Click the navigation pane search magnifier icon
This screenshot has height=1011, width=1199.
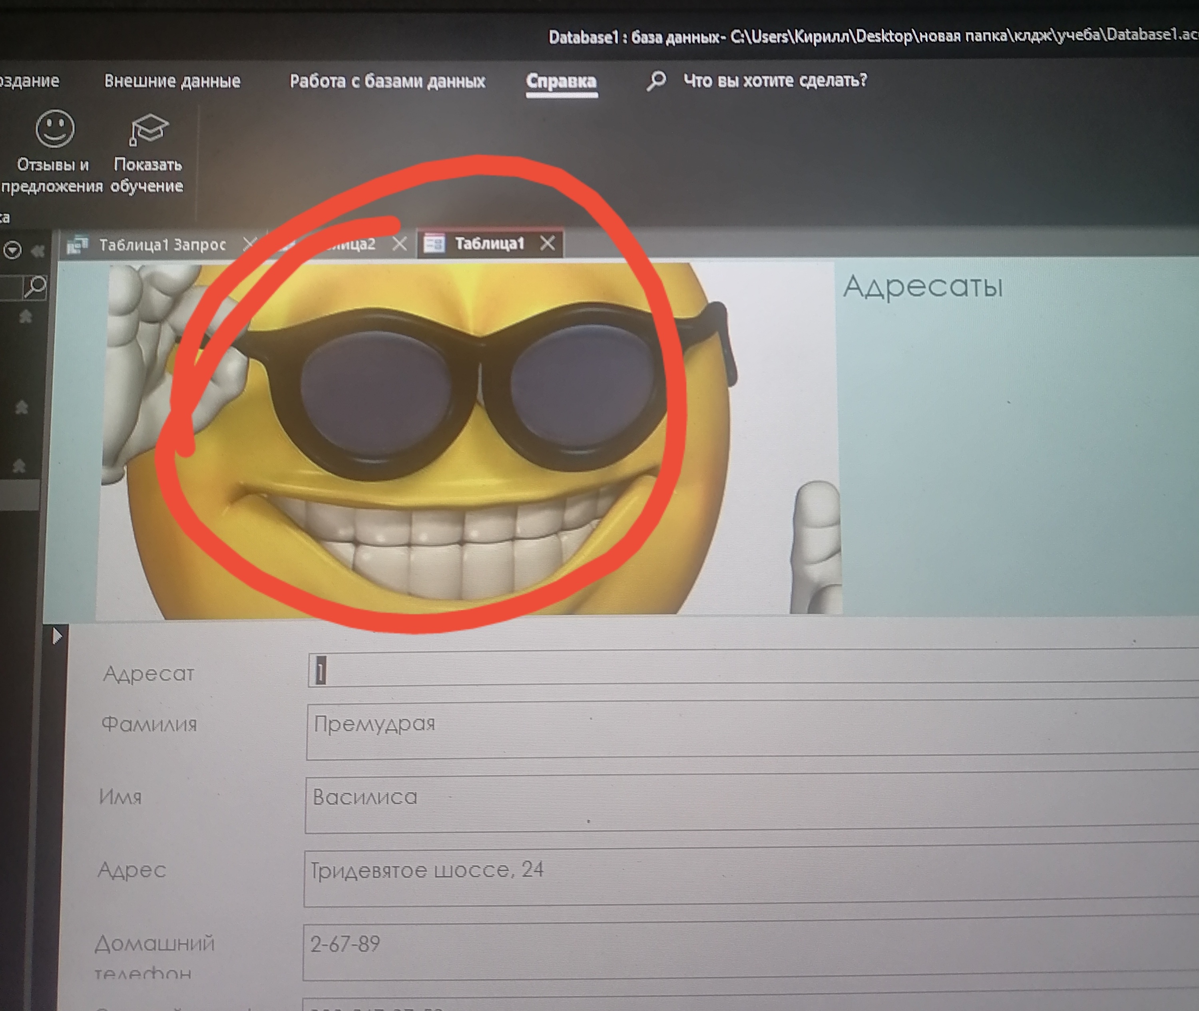[x=36, y=286]
